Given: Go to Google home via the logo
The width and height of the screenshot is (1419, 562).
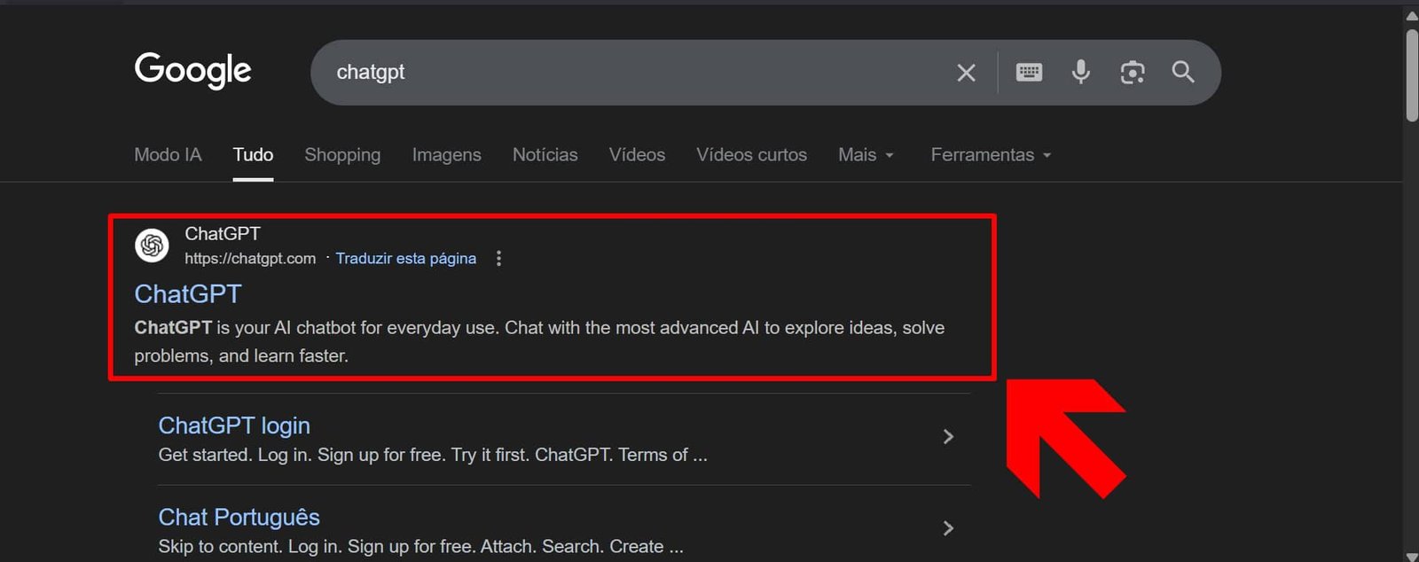Looking at the screenshot, I should (192, 71).
